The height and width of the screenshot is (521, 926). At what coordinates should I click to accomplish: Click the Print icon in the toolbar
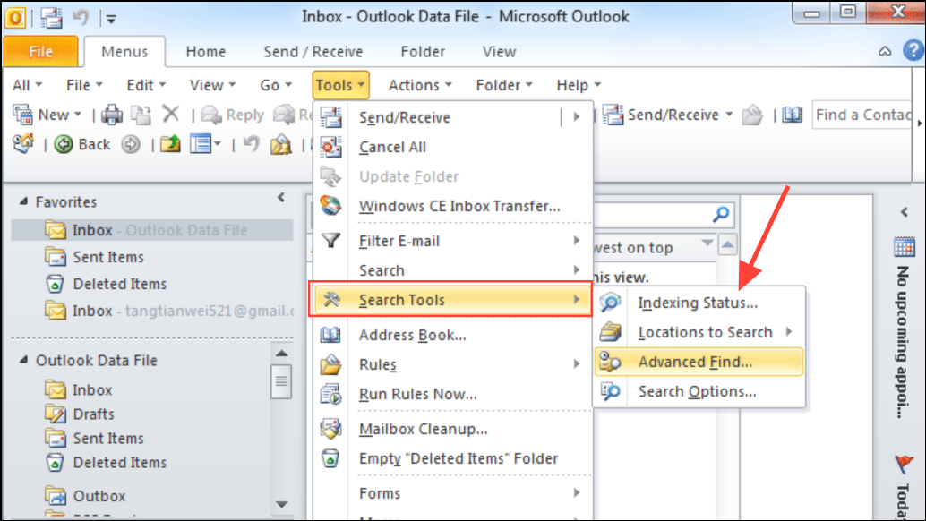click(x=111, y=115)
